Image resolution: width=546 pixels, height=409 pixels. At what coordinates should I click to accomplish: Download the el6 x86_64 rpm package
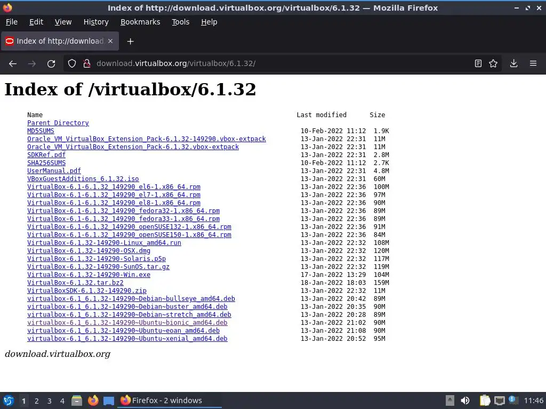pyautogui.click(x=114, y=187)
